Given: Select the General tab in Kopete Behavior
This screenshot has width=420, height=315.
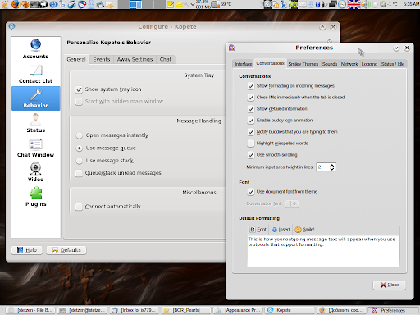Looking at the screenshot, I should tap(76, 59).
